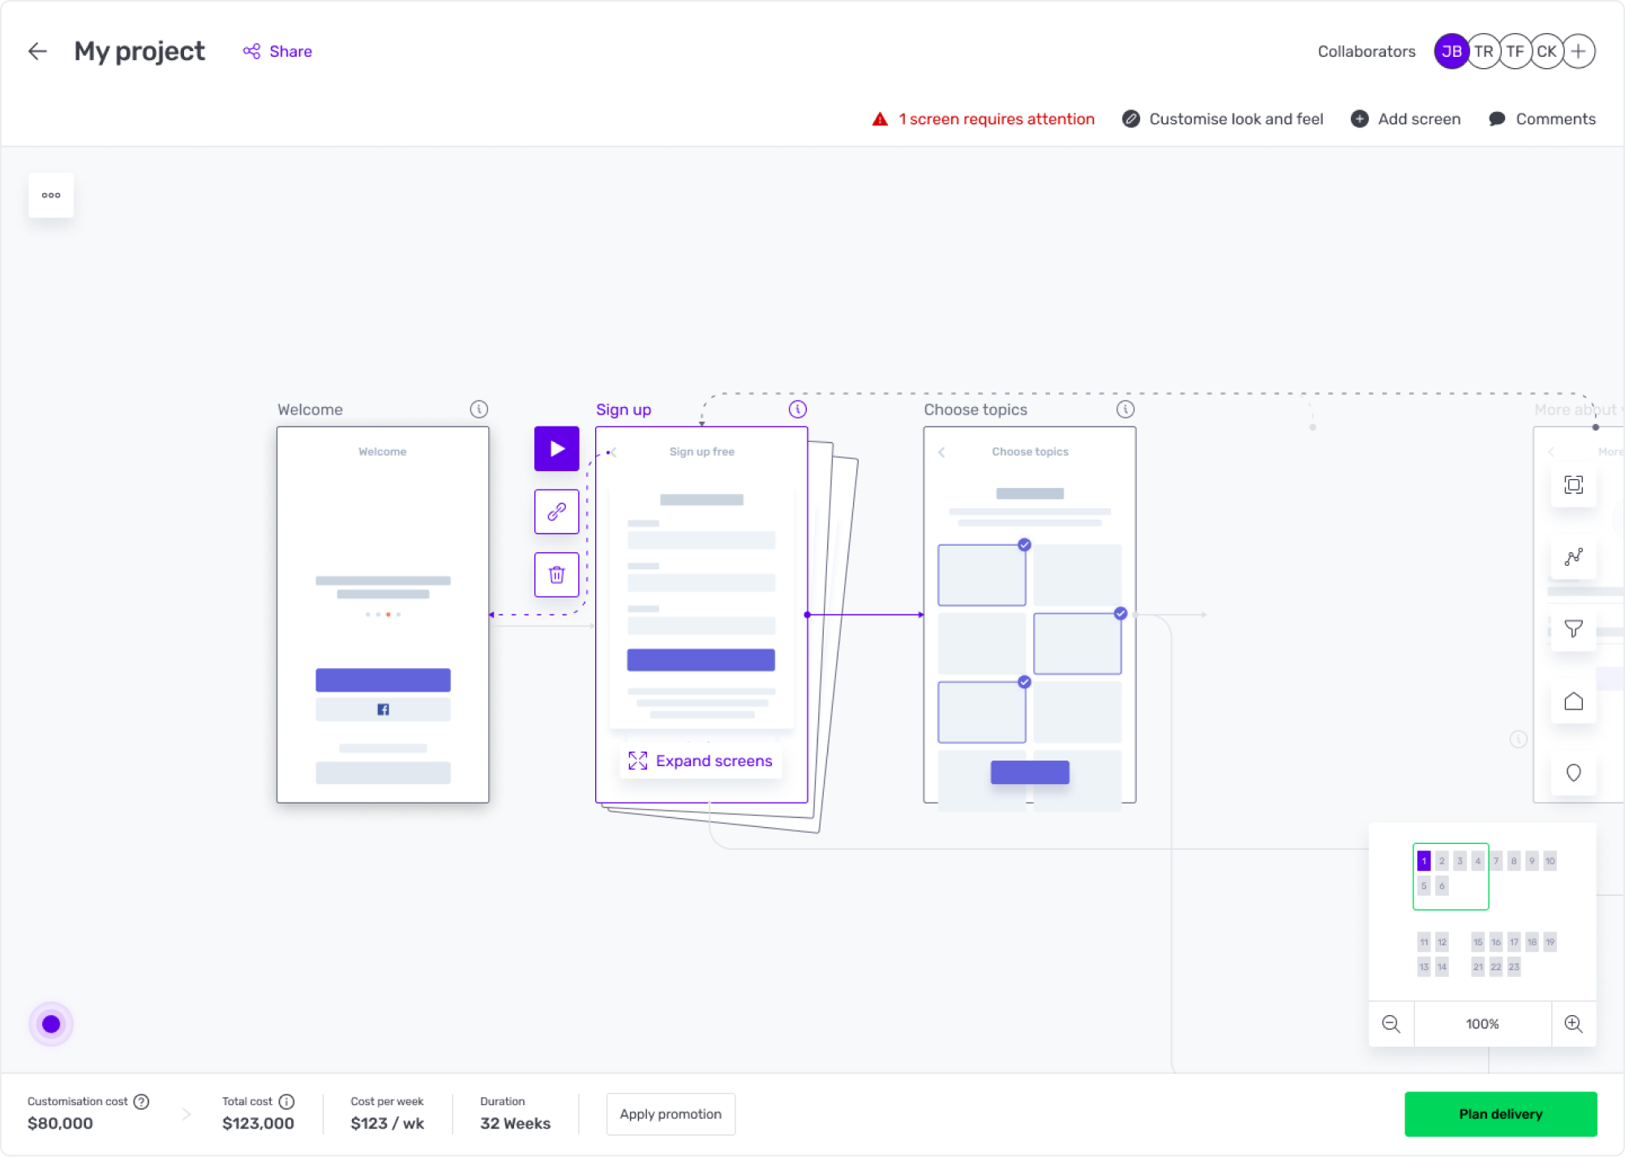This screenshot has width=1625, height=1157.
Task: Delete screen with trash icon
Action: (x=556, y=575)
